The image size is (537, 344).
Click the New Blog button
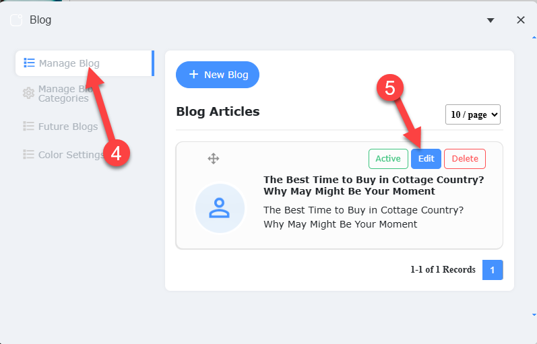click(x=218, y=75)
